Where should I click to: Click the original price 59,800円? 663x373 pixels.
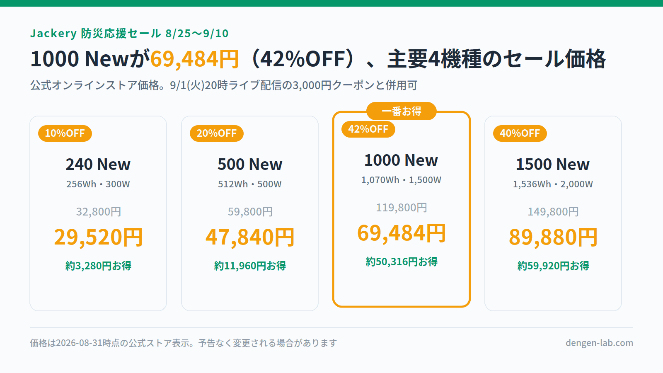(x=250, y=212)
